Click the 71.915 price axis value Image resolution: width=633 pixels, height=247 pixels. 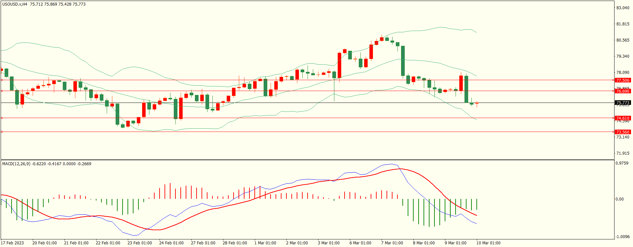[x=623, y=153]
